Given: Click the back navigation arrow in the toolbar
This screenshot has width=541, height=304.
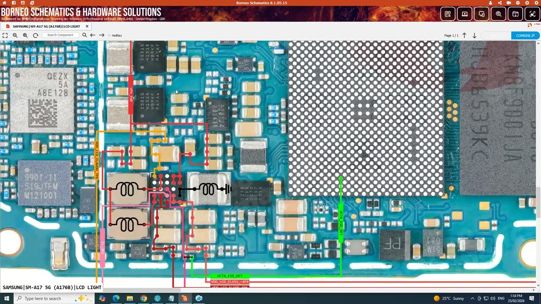Looking at the screenshot, I should (x=93, y=35).
